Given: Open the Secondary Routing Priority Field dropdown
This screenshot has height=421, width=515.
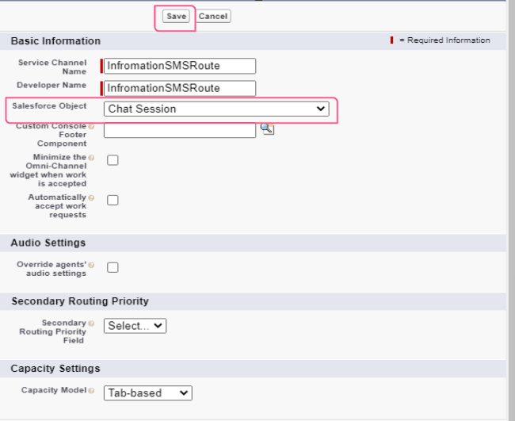Looking at the screenshot, I should pos(135,326).
